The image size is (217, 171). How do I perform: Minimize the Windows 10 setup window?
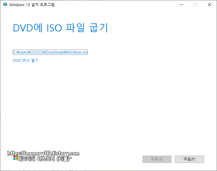click(x=181, y=5)
